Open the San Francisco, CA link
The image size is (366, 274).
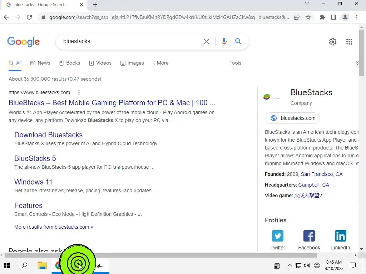(x=322, y=174)
